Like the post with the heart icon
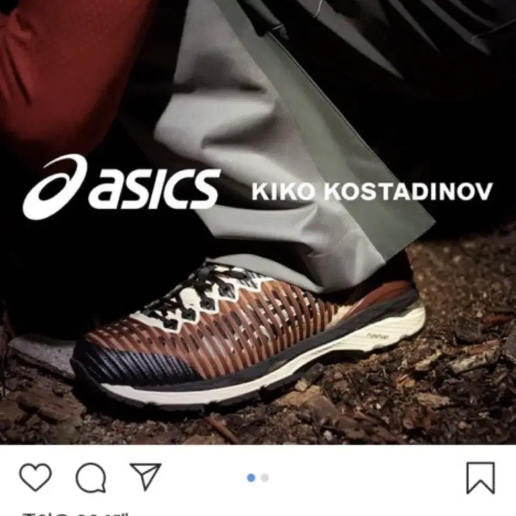Image resolution: width=516 pixels, height=516 pixels. tap(35, 477)
